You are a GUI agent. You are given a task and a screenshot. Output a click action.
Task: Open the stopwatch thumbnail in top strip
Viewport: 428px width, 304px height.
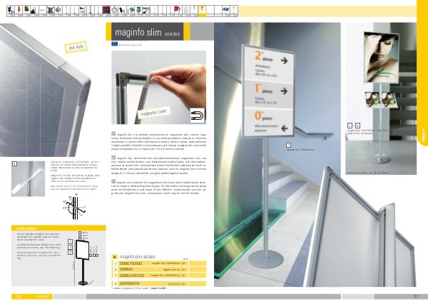pos(114,11)
